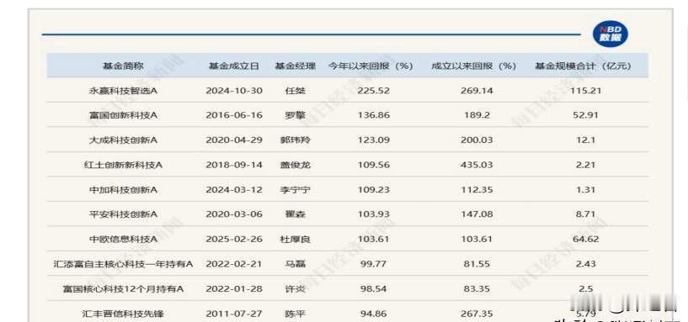The height and width of the screenshot is (322, 688).
Task: Click fund name 永赢科技智选A
Action: click(x=123, y=91)
